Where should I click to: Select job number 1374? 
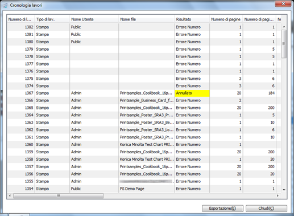(x=29, y=86)
